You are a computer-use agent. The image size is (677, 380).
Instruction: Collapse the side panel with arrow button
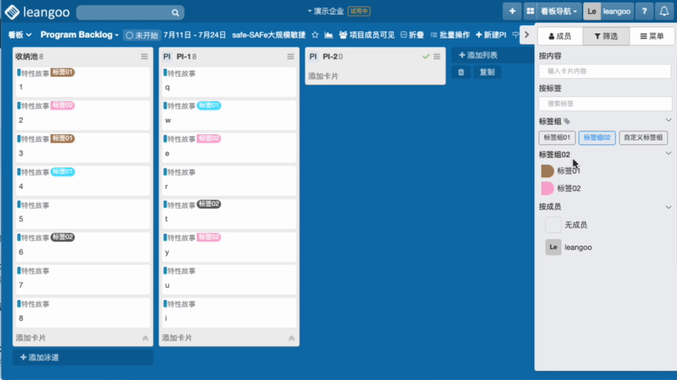coord(526,34)
